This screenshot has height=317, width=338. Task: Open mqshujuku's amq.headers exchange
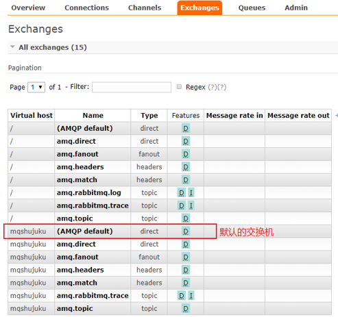pyautogui.click(x=80, y=270)
